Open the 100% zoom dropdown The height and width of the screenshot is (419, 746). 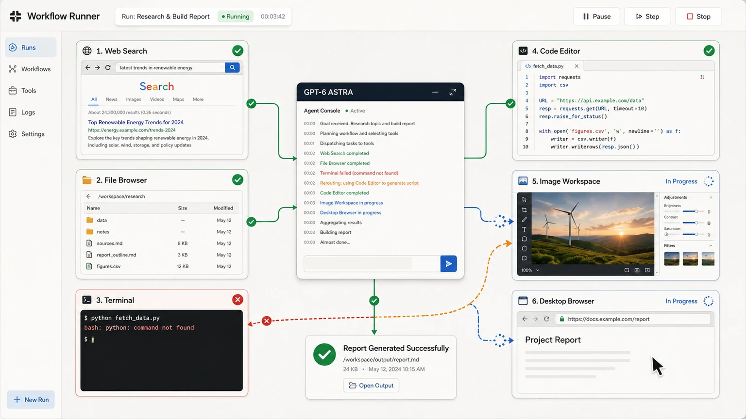[530, 270]
